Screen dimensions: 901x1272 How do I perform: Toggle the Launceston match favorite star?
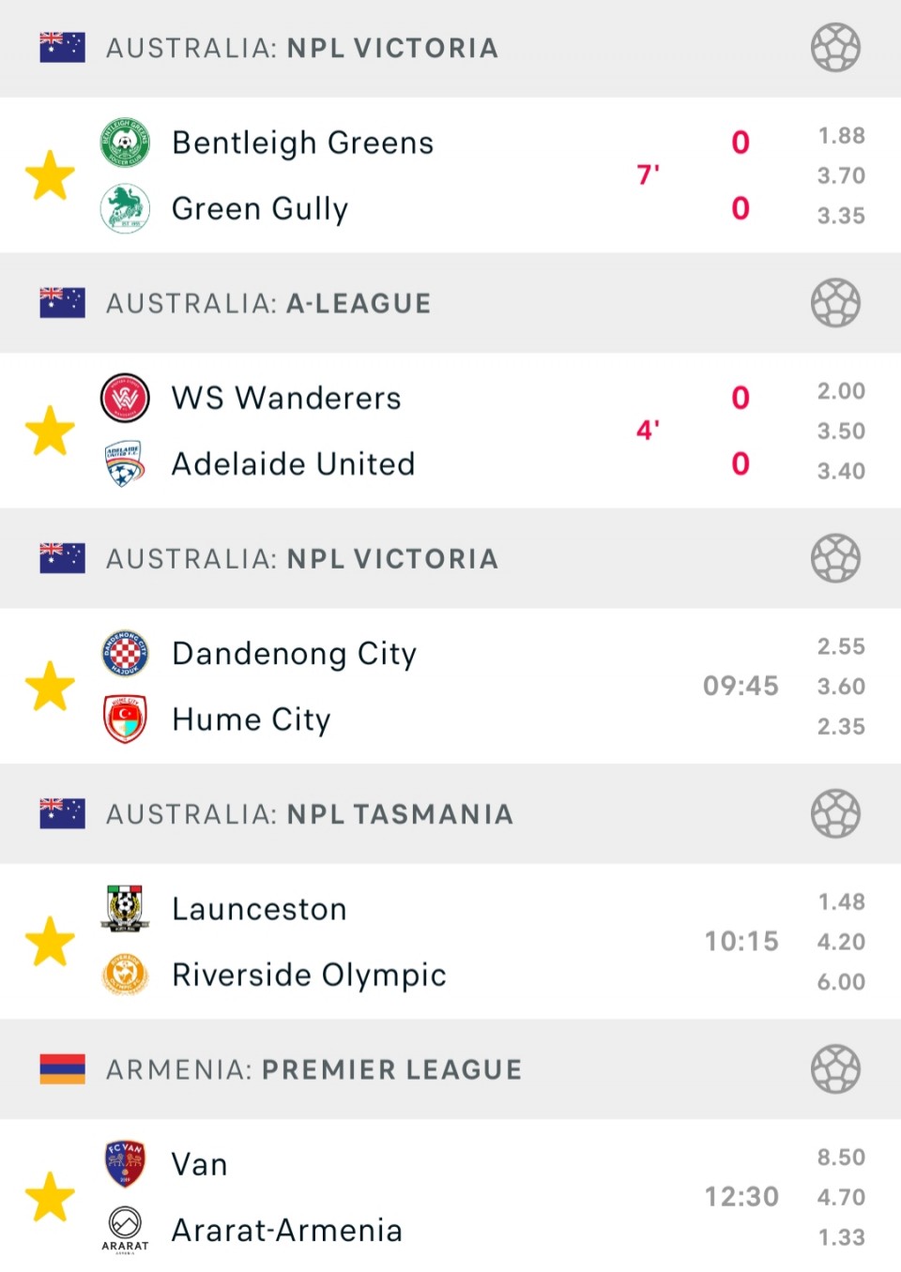[x=50, y=941]
